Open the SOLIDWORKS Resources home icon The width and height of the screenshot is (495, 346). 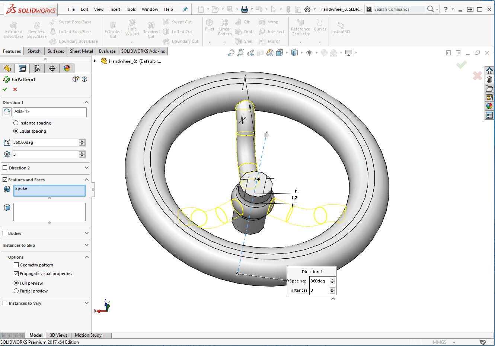489,71
